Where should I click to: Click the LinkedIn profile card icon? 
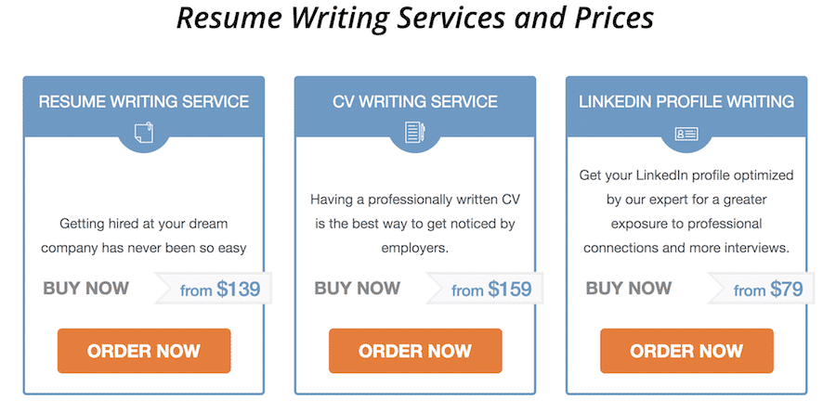tap(686, 134)
